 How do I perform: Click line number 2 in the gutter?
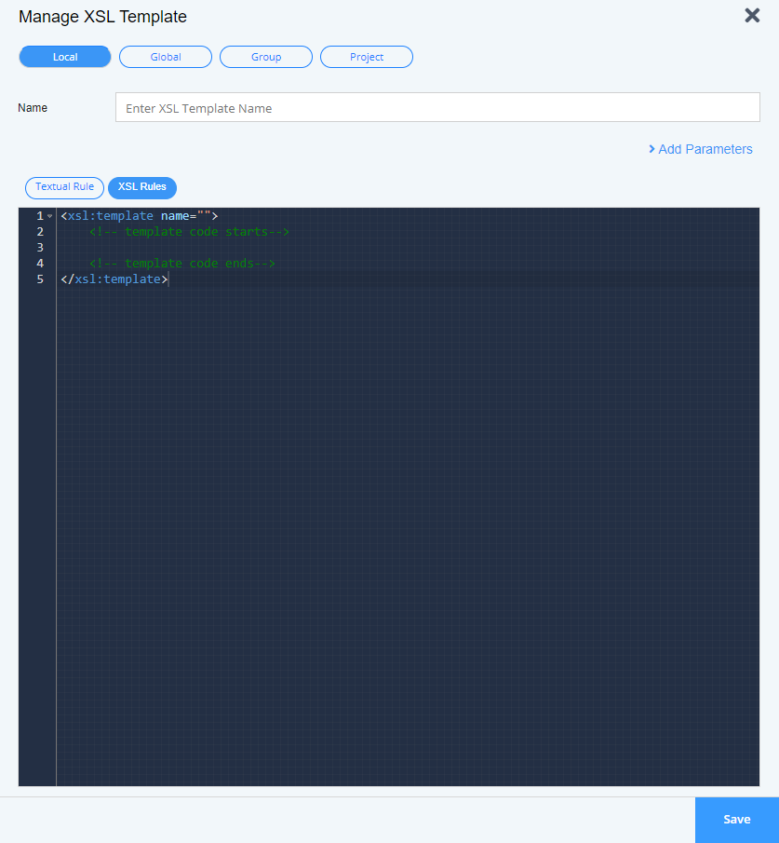point(40,232)
